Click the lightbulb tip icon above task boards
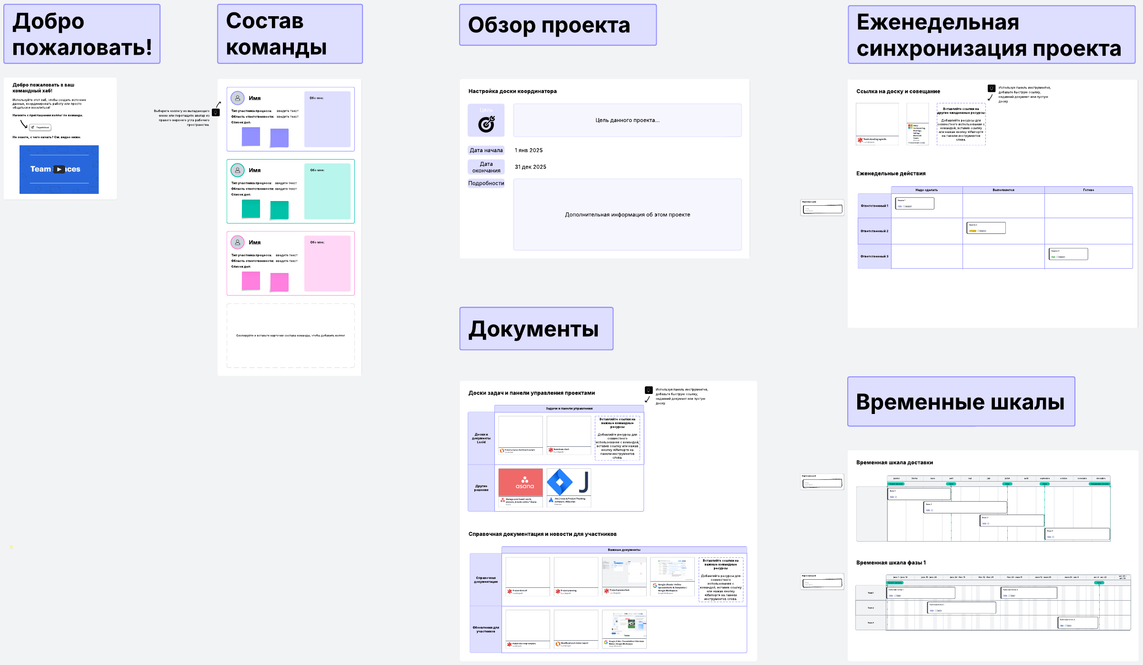Viewport: 1143px width, 665px height. tap(648, 390)
